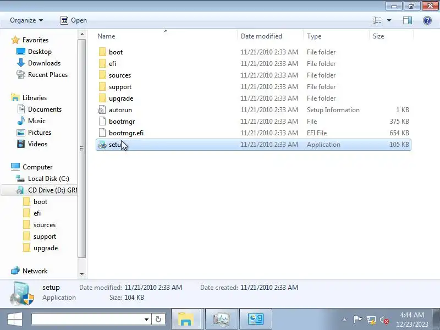Image resolution: width=440 pixels, height=330 pixels.
Task: Select the efi folder icon in file list
Action: click(x=102, y=63)
